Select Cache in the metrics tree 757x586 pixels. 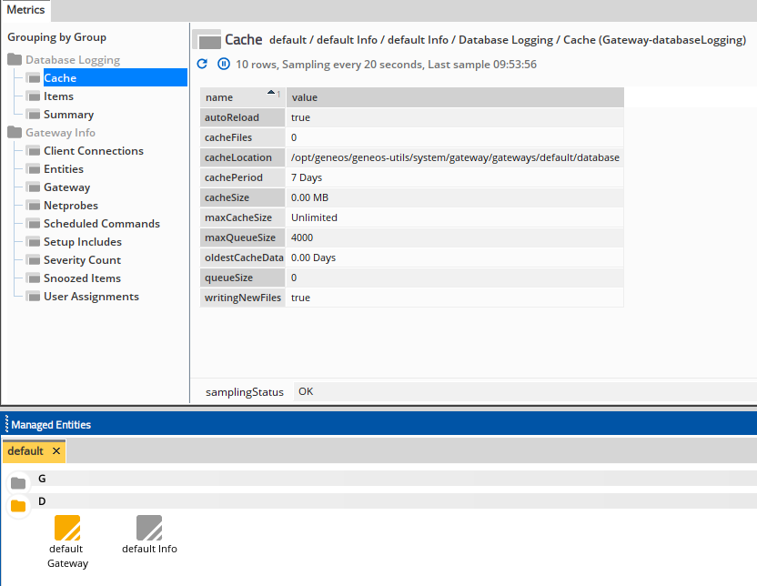(115, 77)
